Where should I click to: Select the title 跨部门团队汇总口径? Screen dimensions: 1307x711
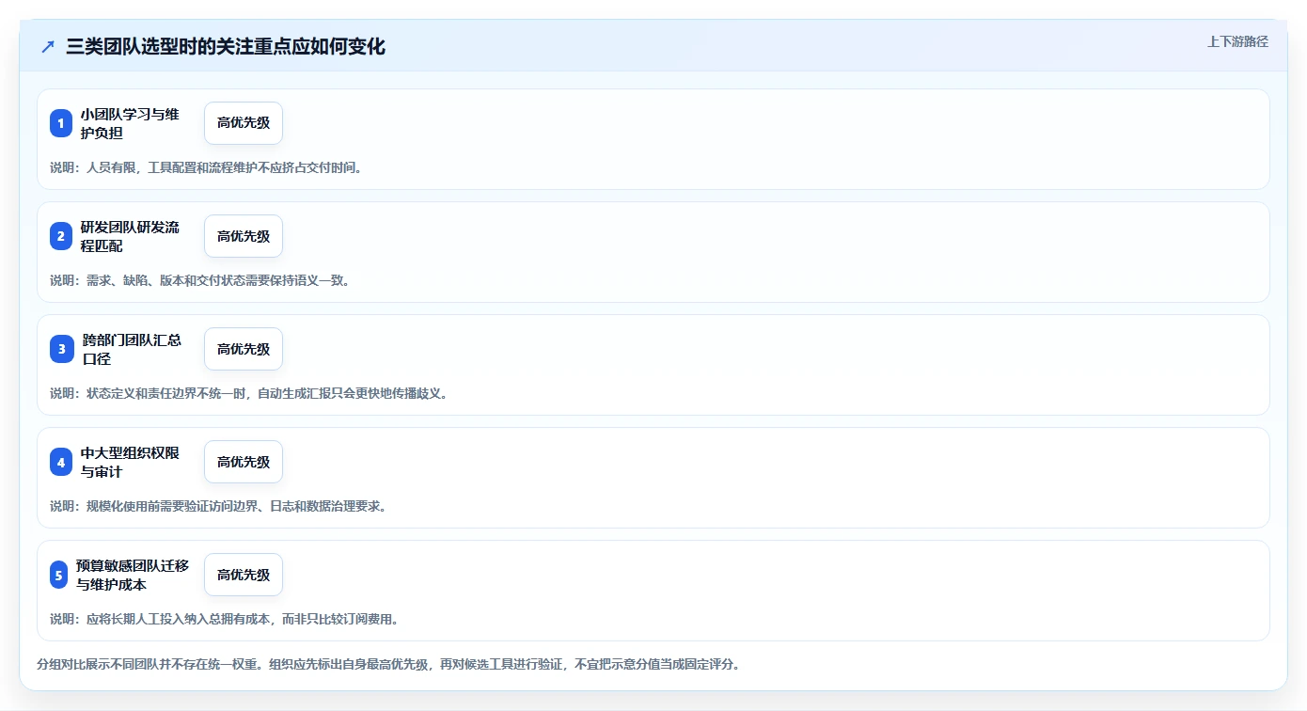(133, 349)
